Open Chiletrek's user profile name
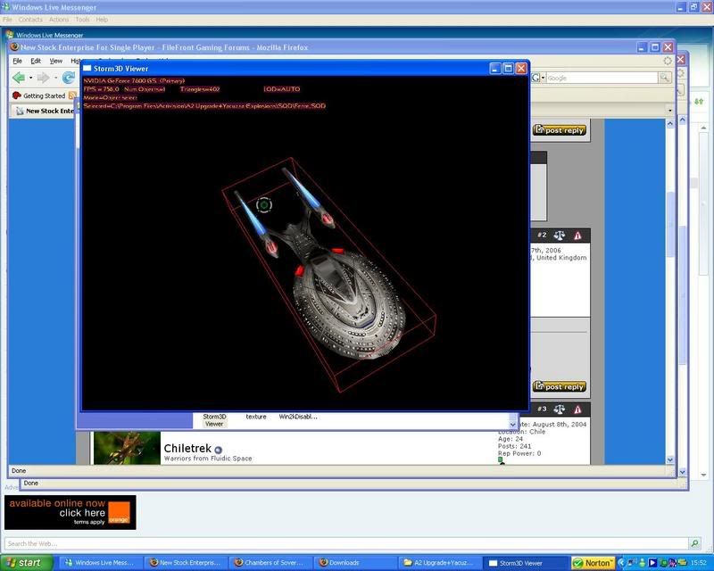The height and width of the screenshot is (571, 714). point(187,449)
